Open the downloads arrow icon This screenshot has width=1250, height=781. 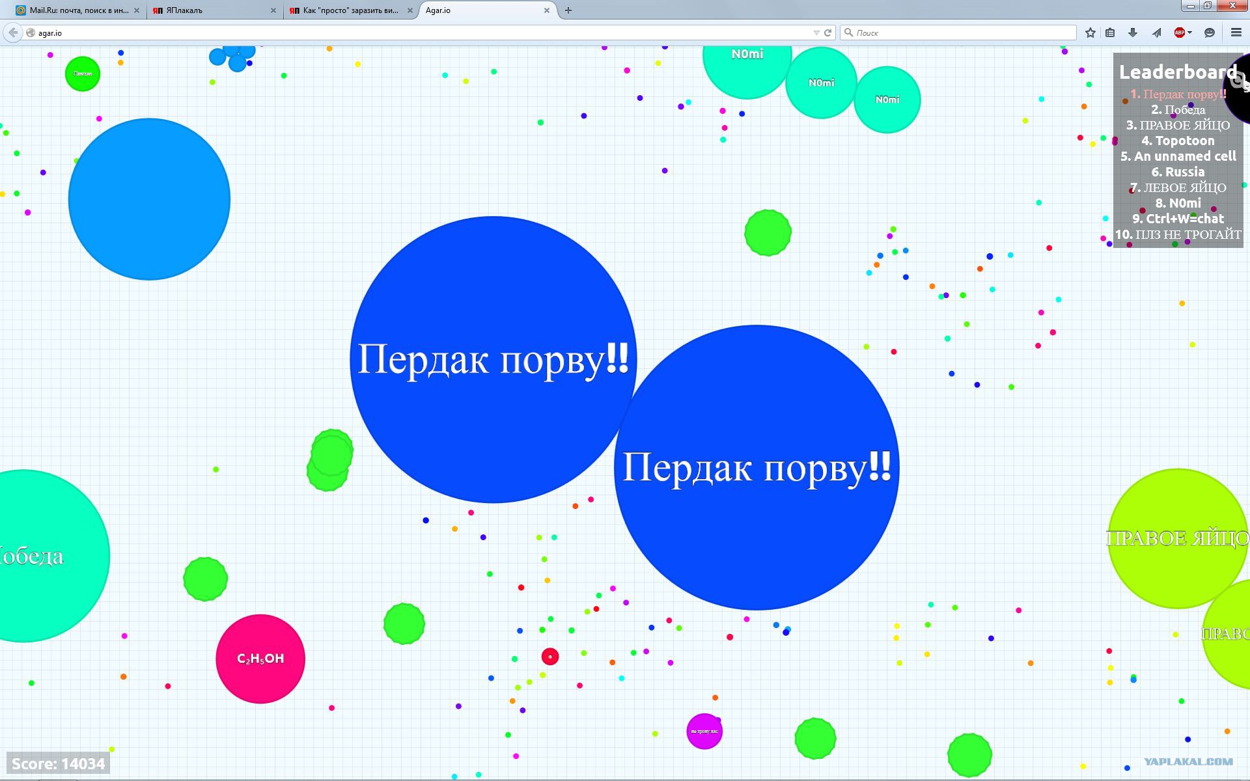point(1133,33)
